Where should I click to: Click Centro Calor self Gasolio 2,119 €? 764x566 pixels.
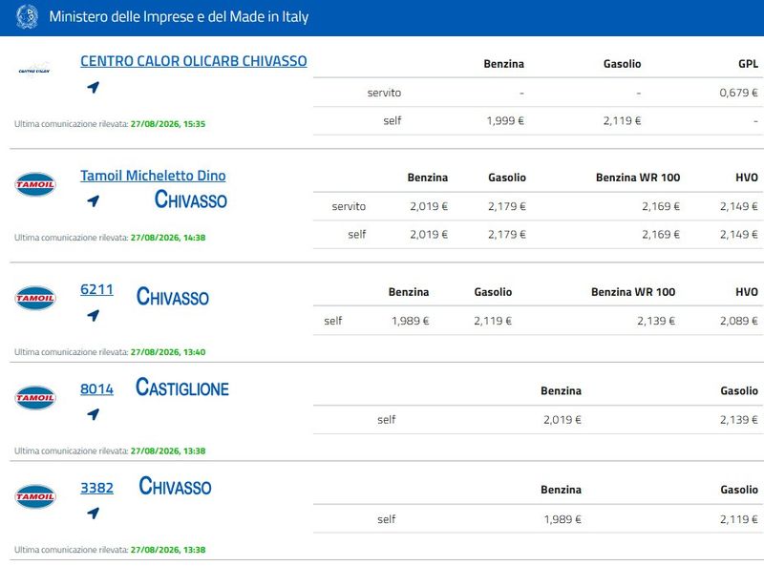pyautogui.click(x=622, y=121)
